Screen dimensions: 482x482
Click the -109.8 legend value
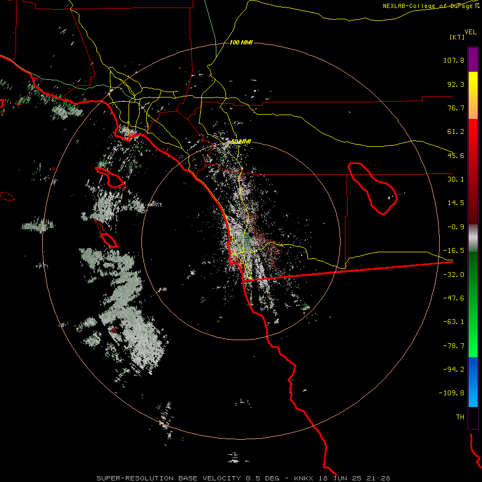click(x=451, y=393)
